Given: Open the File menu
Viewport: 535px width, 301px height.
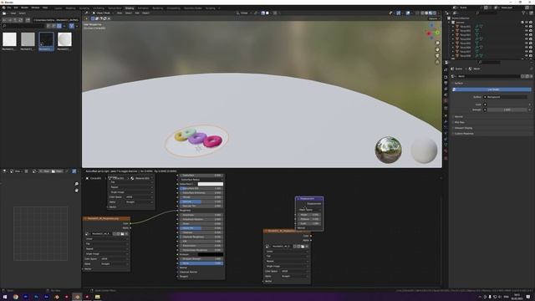Looking at the screenshot, I should (x=9, y=8).
